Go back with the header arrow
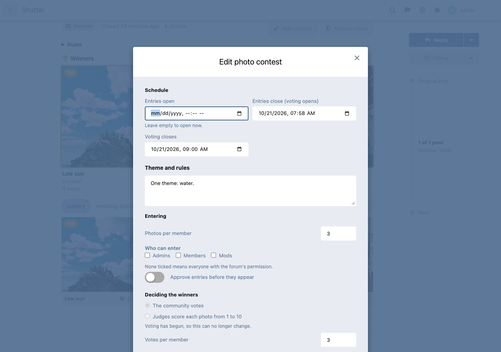The width and height of the screenshot is (501, 352). [10, 10]
